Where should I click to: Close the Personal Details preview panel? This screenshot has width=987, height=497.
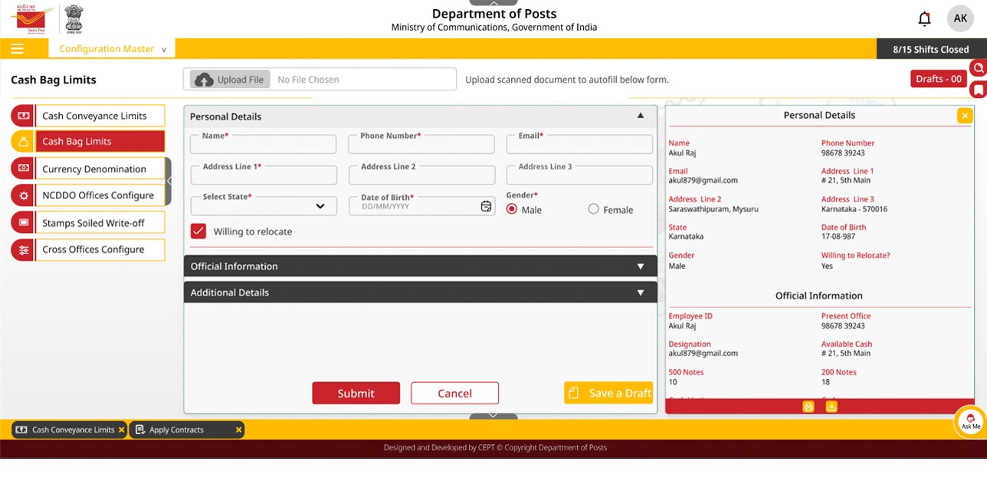964,116
